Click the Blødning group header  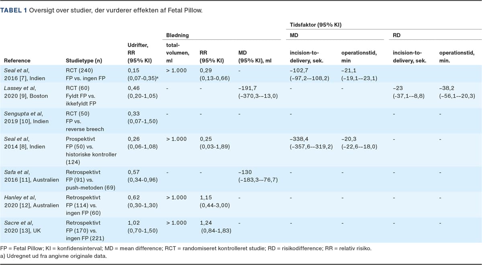(177, 35)
